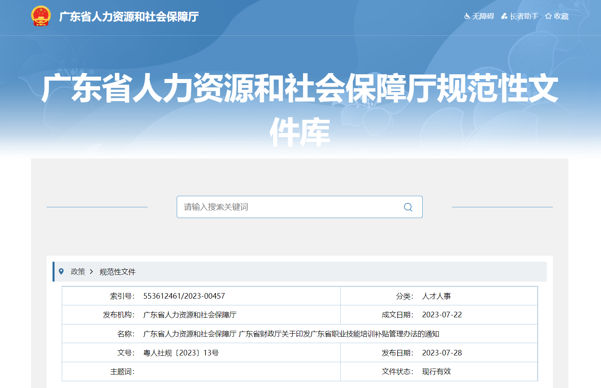601x388 pixels.
Task: Select index number 553612461/2023-00457
Action: [x=184, y=296]
